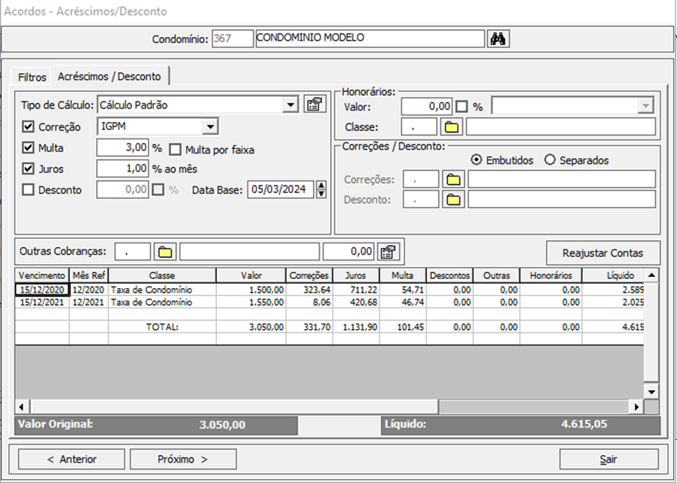The width and height of the screenshot is (677, 483).
Task: Click Multa percentage field 3,00
Action: pos(123,148)
